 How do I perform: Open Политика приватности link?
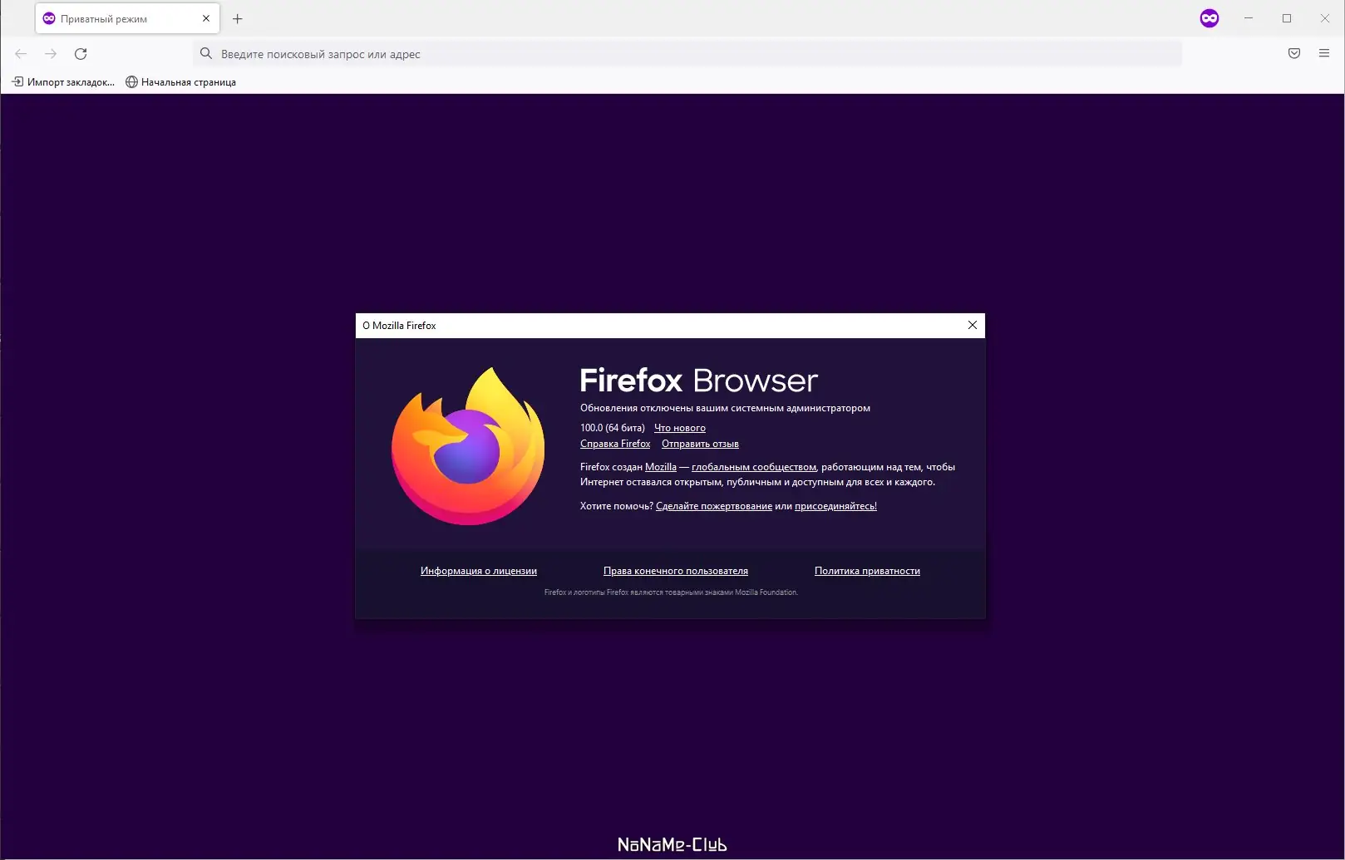(867, 571)
